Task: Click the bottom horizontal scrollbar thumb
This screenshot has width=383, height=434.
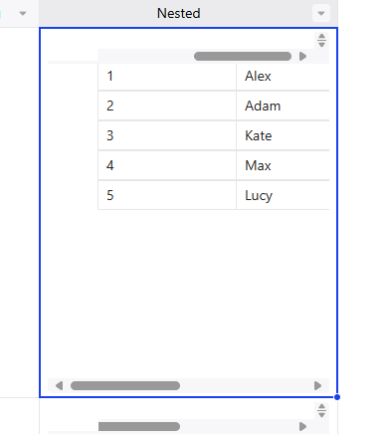Action: (x=125, y=385)
